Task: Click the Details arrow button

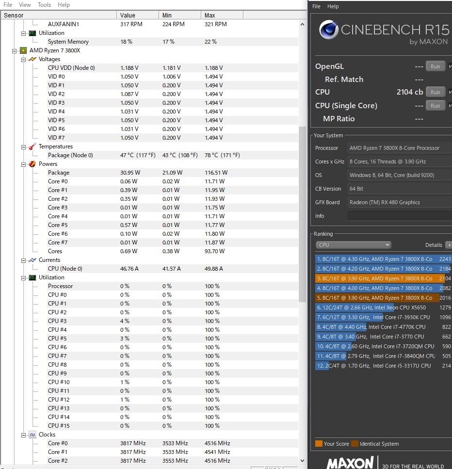Action: pos(449,245)
